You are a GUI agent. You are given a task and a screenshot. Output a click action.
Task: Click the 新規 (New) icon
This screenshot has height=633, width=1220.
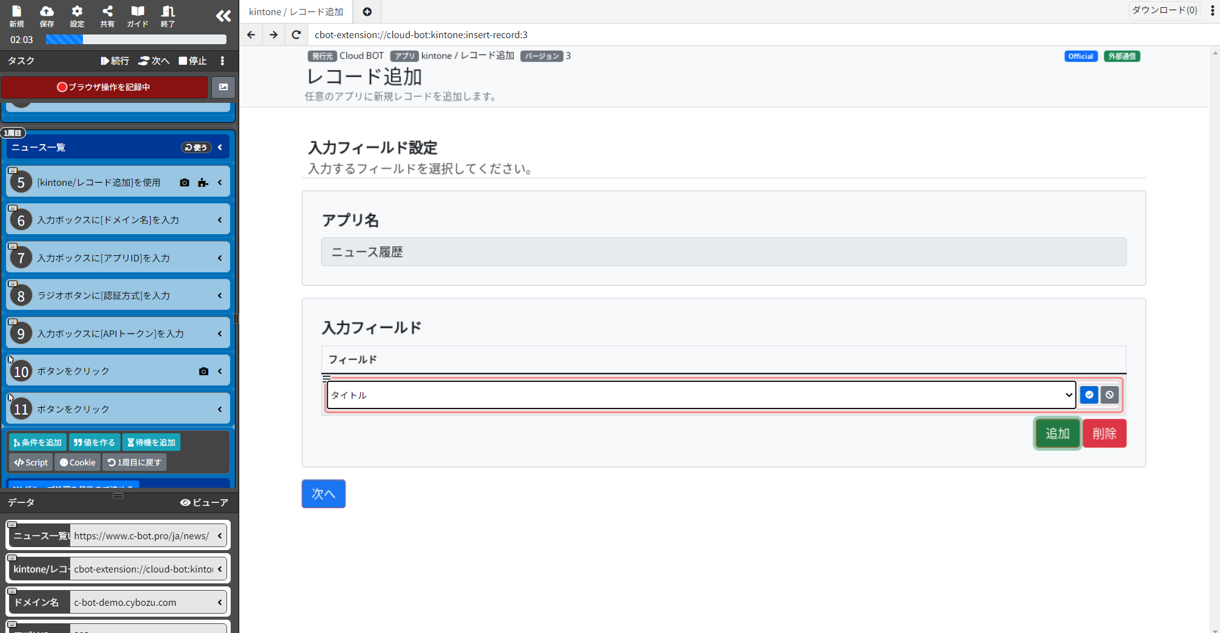pyautogui.click(x=16, y=16)
